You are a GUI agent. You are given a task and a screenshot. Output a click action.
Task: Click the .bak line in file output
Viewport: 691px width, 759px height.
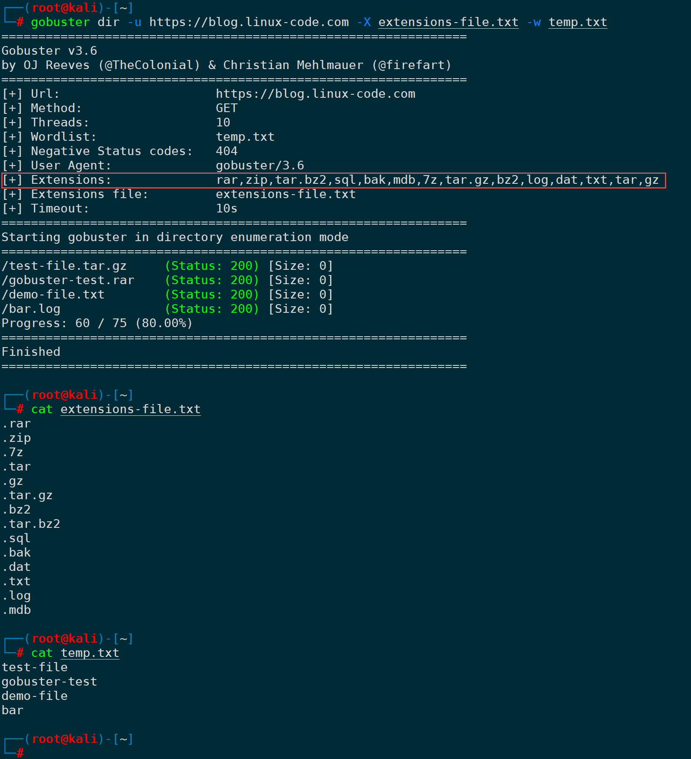16,553
